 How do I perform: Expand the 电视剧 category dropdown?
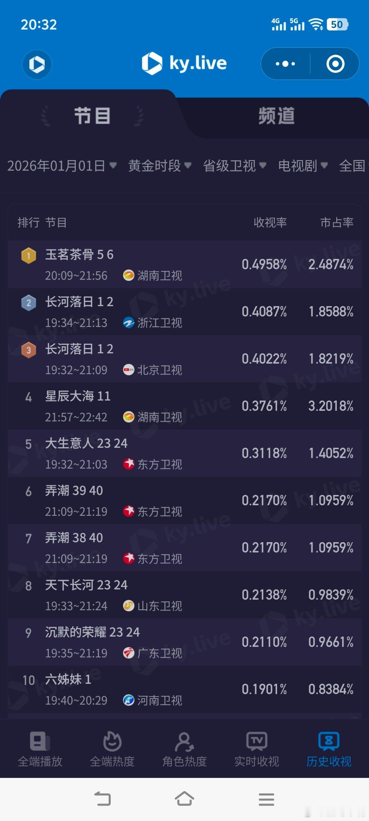point(303,166)
